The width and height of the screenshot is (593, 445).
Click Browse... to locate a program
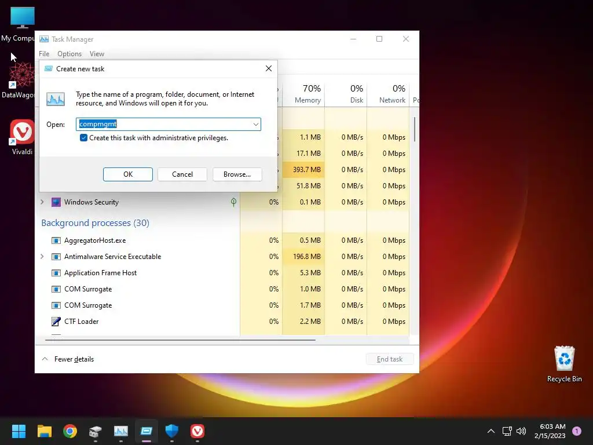(237, 174)
